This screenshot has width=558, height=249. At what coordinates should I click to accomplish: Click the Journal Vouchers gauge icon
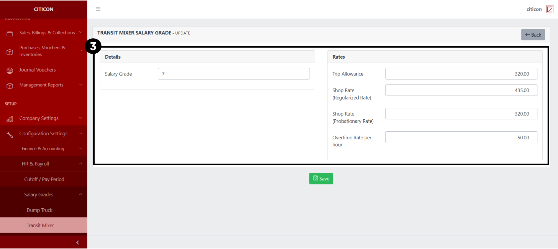(x=10, y=70)
